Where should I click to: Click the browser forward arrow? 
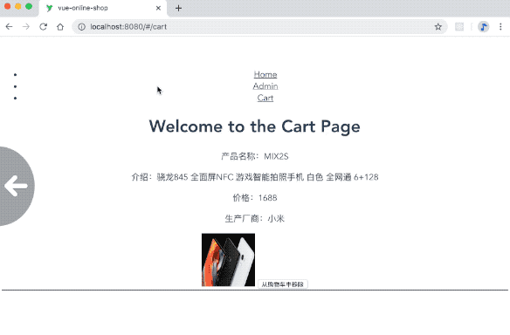(x=26, y=27)
